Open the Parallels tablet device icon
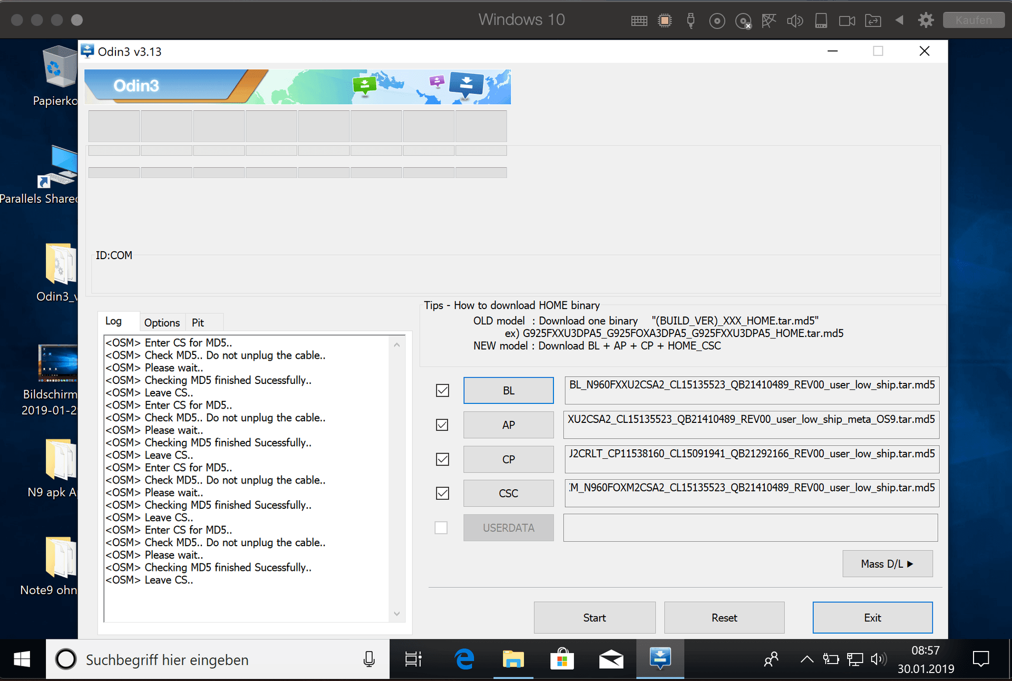 (x=821, y=21)
